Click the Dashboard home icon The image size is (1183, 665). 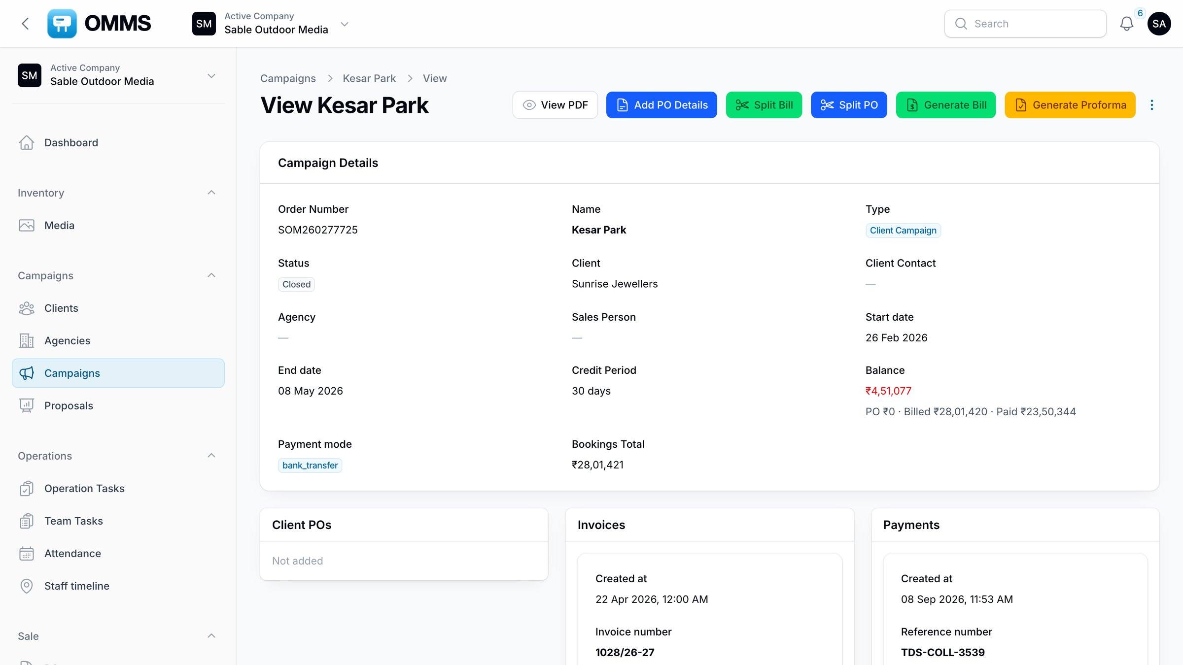(x=27, y=142)
